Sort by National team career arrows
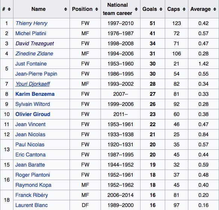This screenshot has height=210, width=219. pos(136,9)
